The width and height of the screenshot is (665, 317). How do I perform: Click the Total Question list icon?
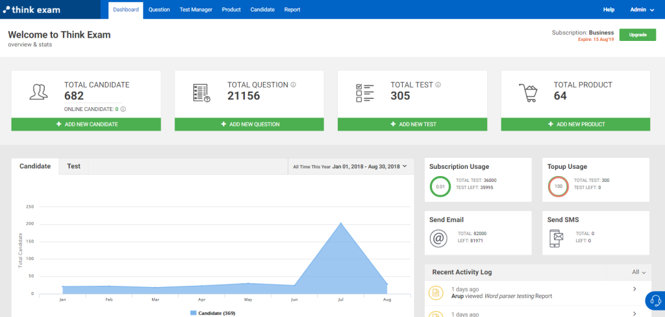tap(202, 93)
